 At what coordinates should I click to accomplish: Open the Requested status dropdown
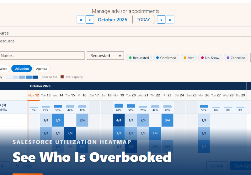(105, 56)
